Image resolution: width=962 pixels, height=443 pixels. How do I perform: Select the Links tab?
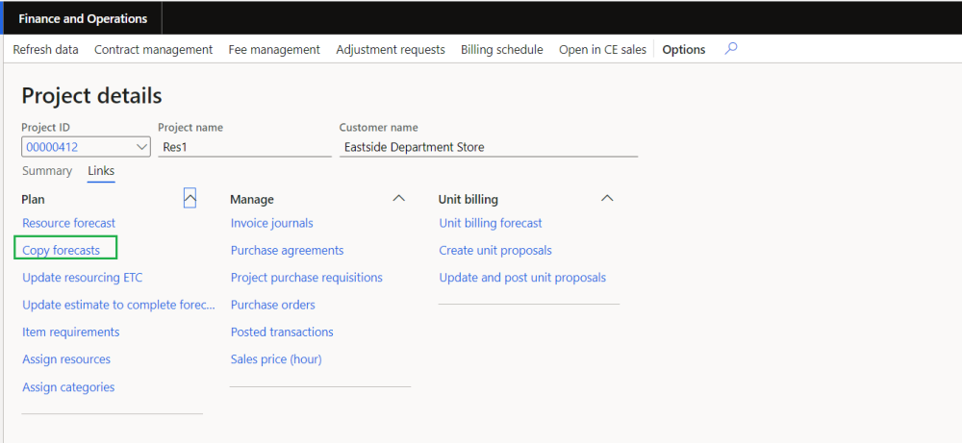(x=101, y=171)
